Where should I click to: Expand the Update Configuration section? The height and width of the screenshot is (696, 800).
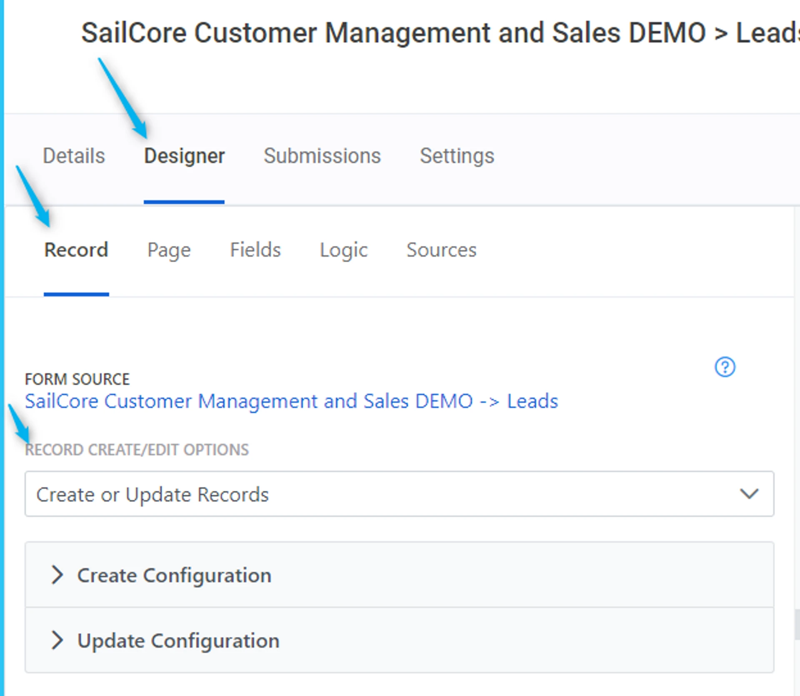pyautogui.click(x=178, y=641)
